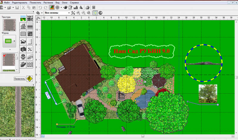Select the dimension measurement tool
The height and width of the screenshot is (140, 238).
30,34
